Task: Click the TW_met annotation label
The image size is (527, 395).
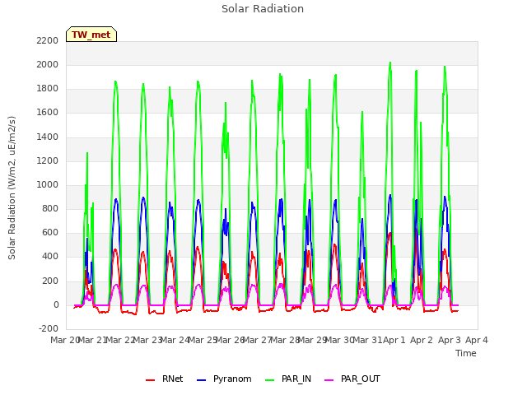Action: click(x=91, y=35)
